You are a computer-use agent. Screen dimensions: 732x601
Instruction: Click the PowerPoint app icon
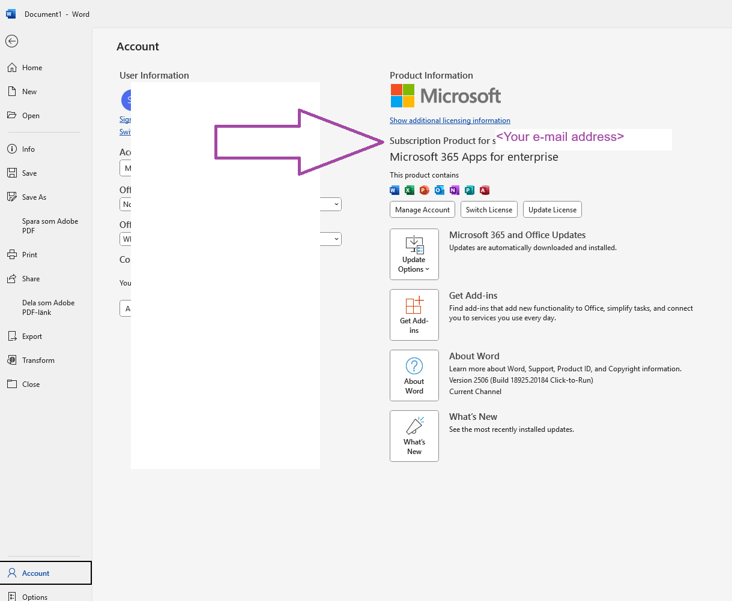point(425,190)
